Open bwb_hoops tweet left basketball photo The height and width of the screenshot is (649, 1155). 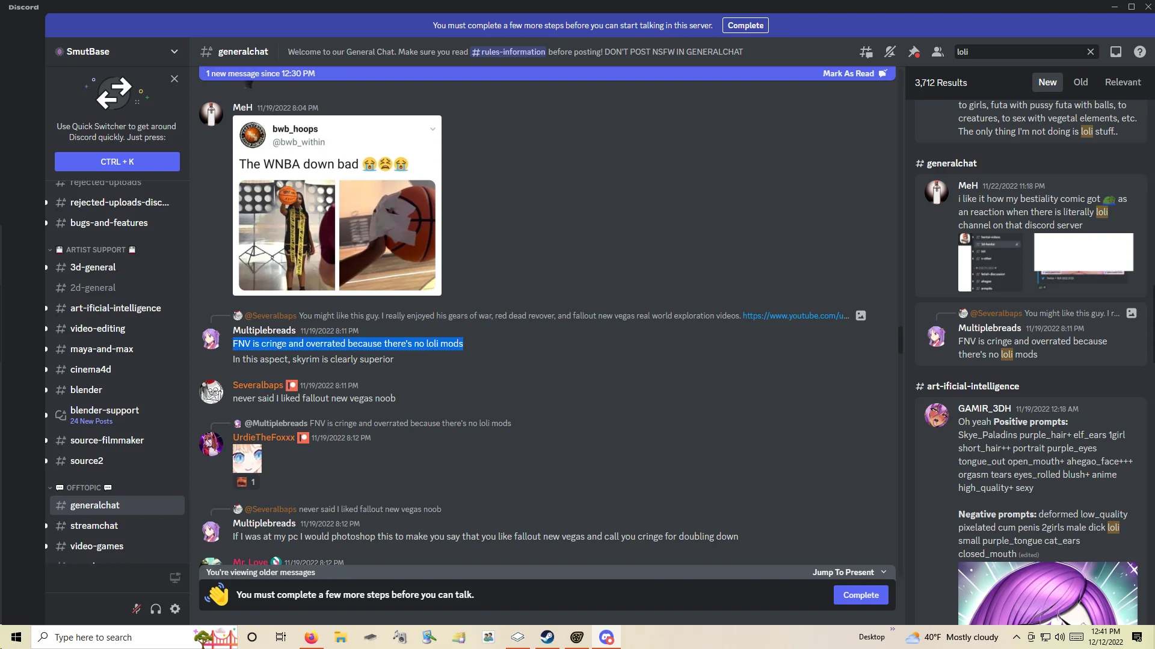[287, 236]
